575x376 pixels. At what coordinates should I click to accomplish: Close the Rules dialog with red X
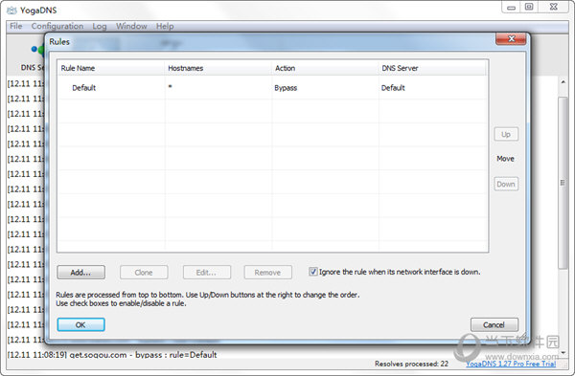(511, 39)
